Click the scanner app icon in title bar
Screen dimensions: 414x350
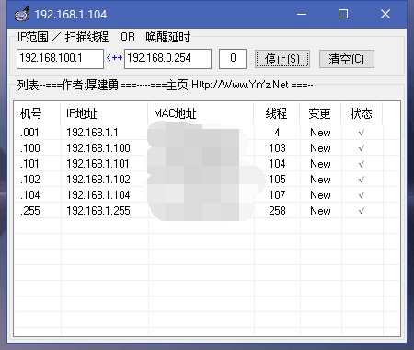click(x=22, y=14)
